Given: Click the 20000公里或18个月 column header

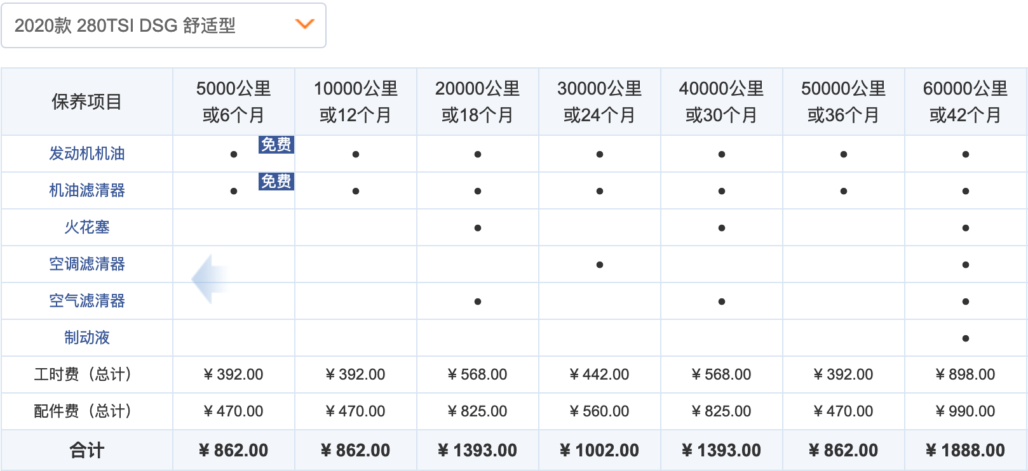Looking at the screenshot, I should (477, 102).
